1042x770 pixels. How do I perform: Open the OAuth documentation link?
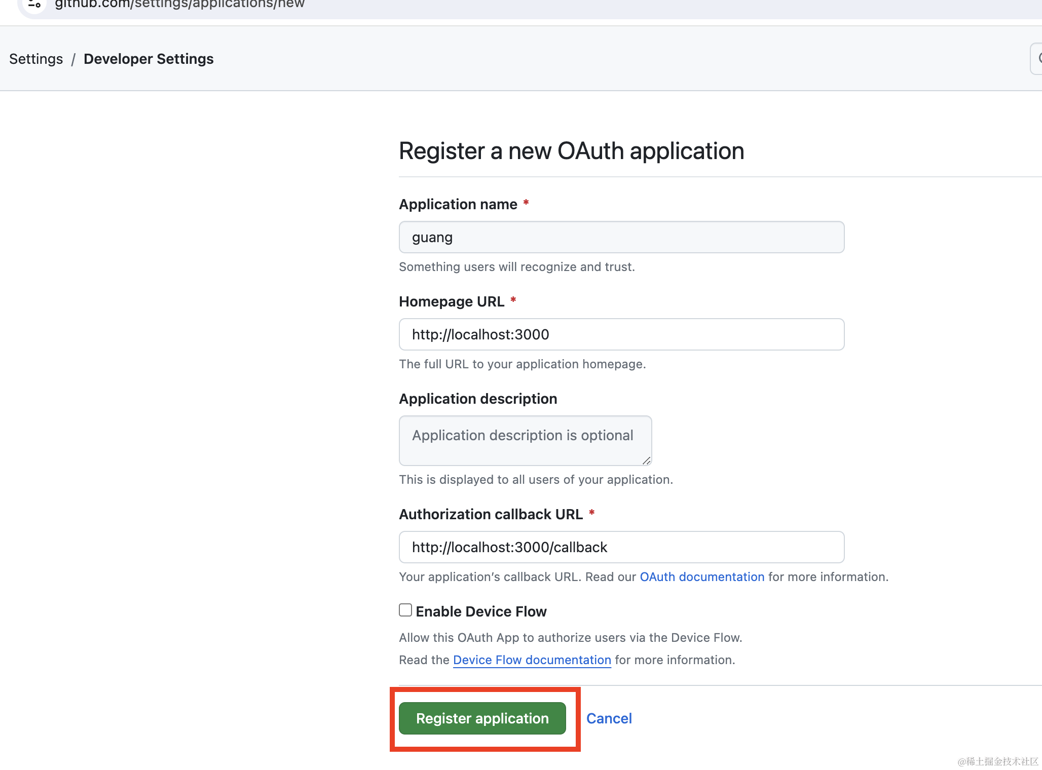702,577
